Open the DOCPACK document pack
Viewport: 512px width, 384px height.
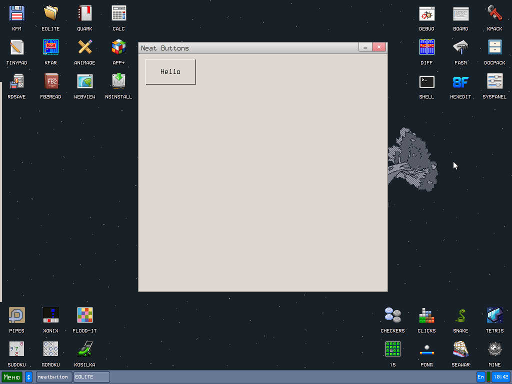coord(494,48)
